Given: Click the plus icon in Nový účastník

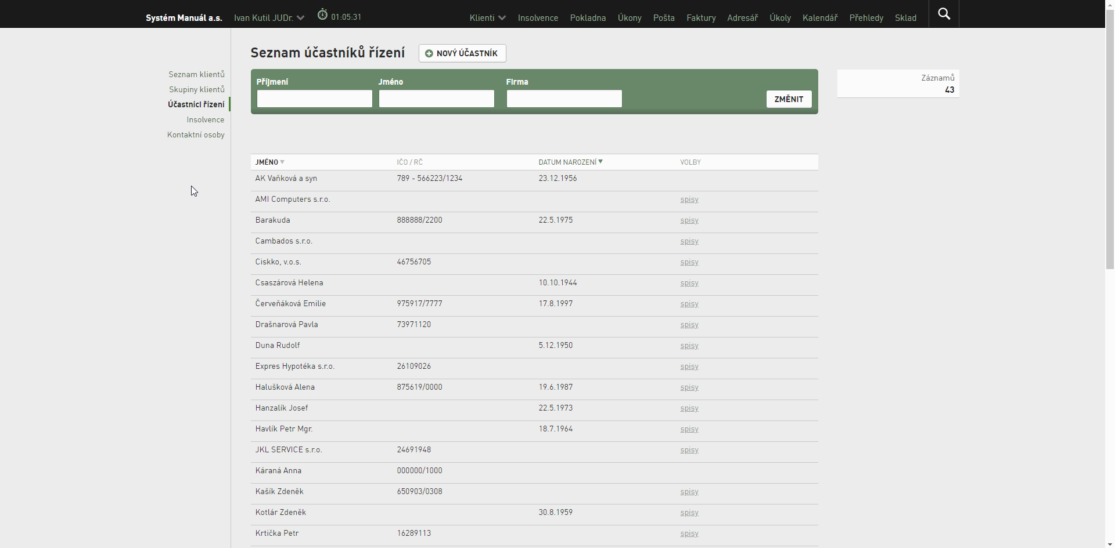Looking at the screenshot, I should click(x=429, y=53).
